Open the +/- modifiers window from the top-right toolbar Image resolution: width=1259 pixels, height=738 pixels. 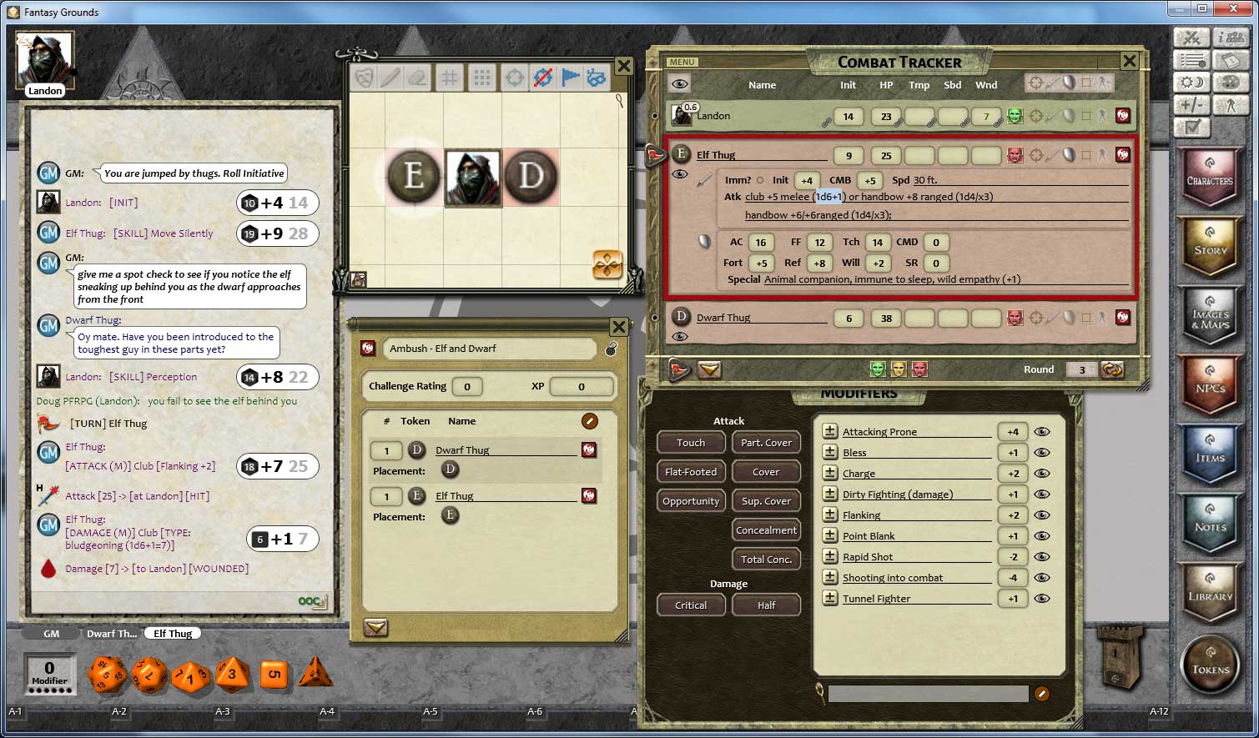[x=1191, y=104]
